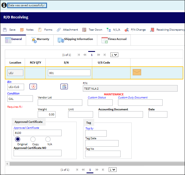Click the info icon beside the saved message
This screenshot has width=185, height=175.
point(4,5)
